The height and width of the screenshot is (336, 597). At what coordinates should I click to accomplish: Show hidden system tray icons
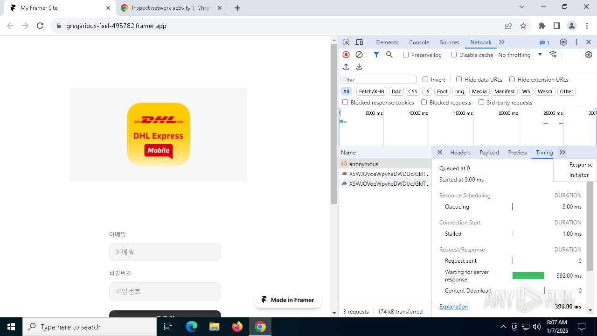(503, 327)
